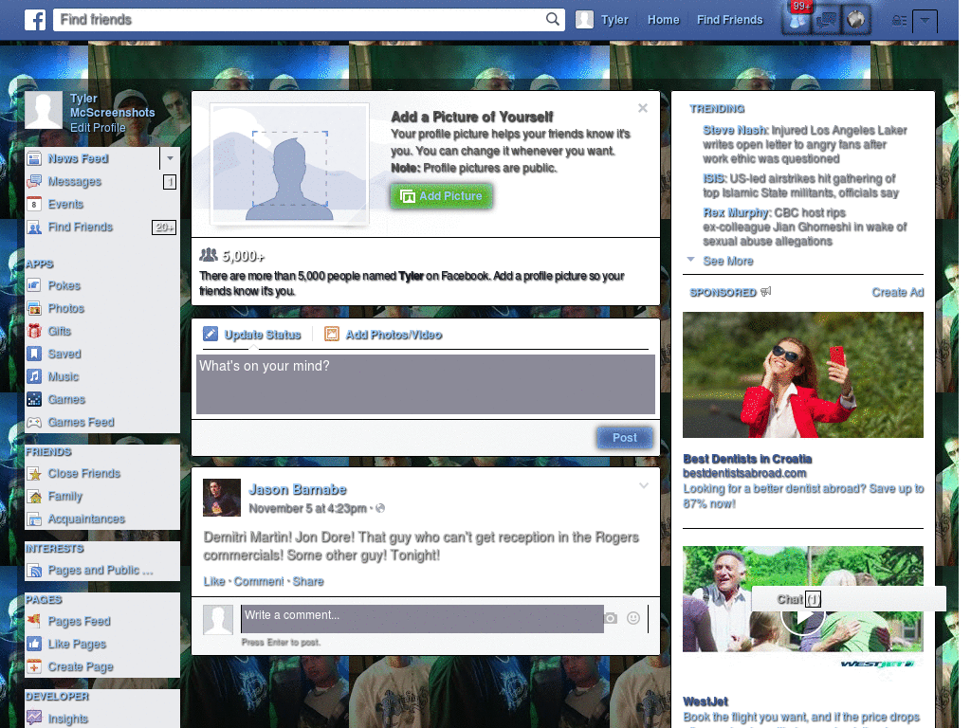Viewport: 971px width, 728px height.
Task: Open the globe notifications icon
Action: pyautogui.click(x=856, y=20)
